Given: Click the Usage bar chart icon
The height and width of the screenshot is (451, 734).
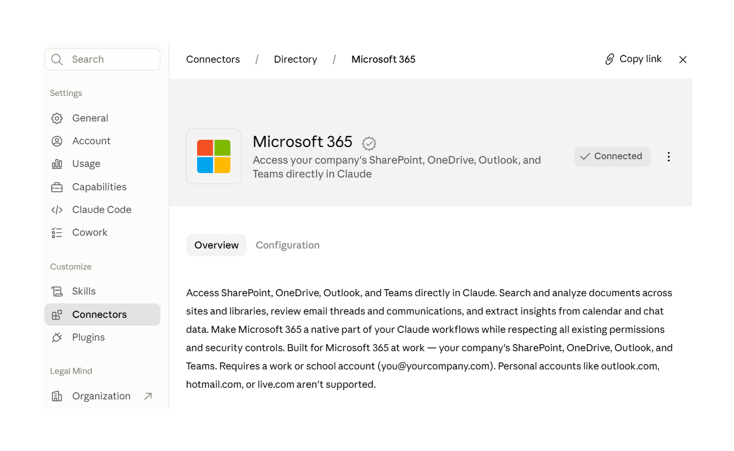Looking at the screenshot, I should (x=57, y=164).
